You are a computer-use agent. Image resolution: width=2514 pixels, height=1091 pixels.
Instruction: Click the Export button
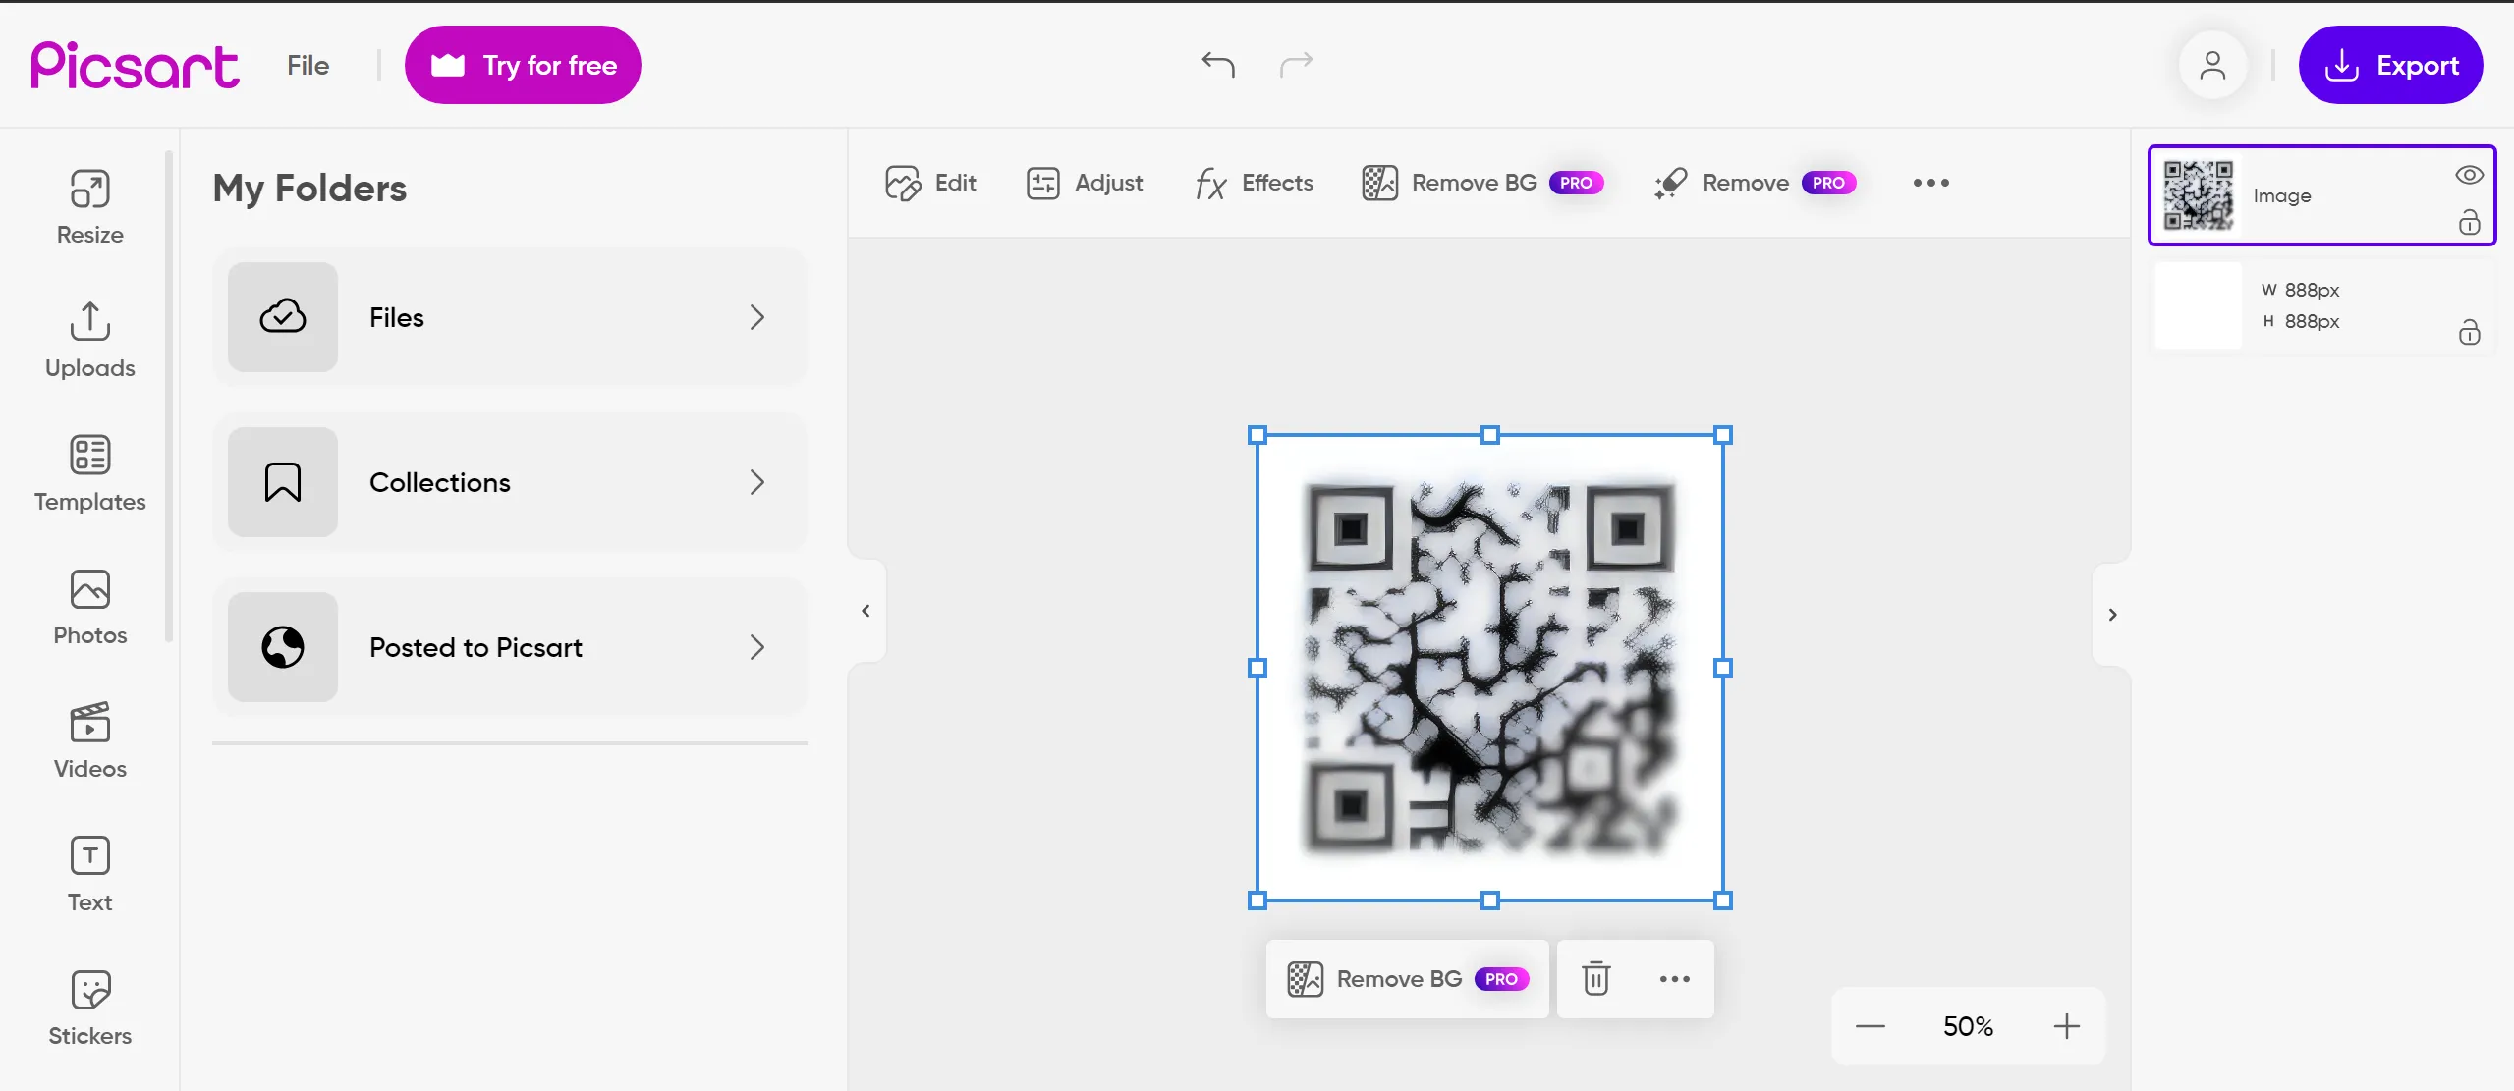click(2389, 65)
